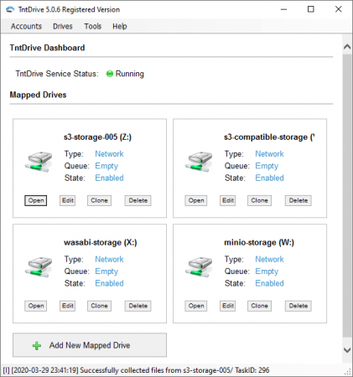
Task: Click the Mapped Drives heading
Action: click(38, 95)
